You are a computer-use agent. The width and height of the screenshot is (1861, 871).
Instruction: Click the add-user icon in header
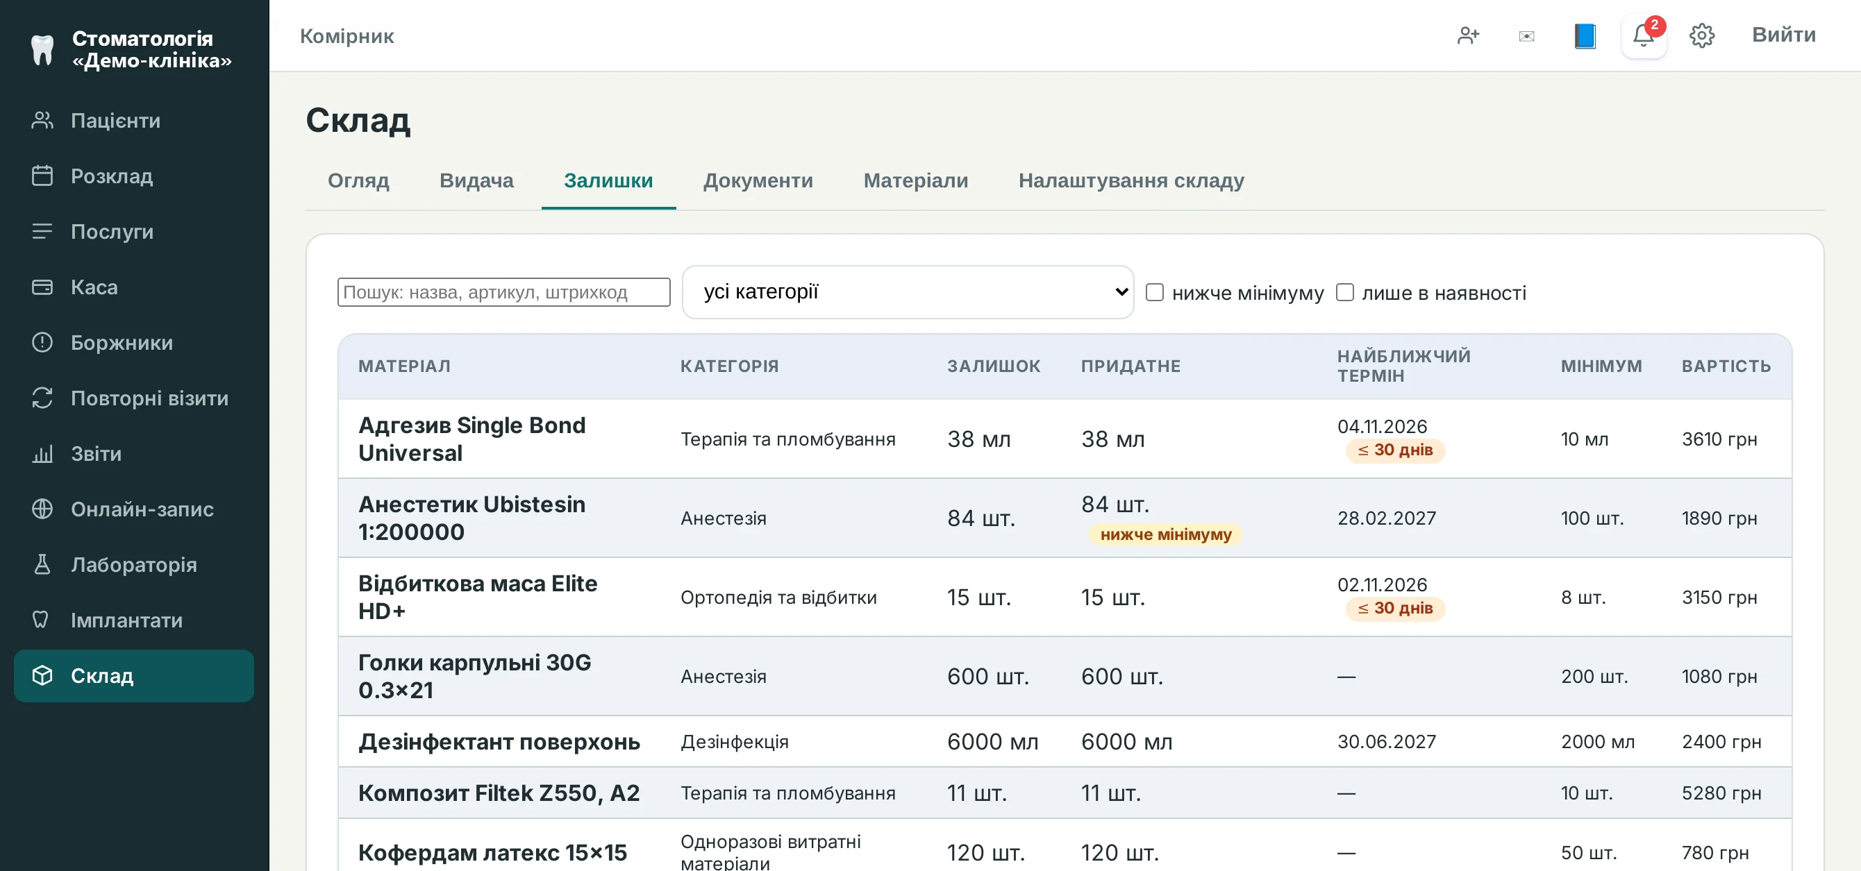(x=1468, y=35)
